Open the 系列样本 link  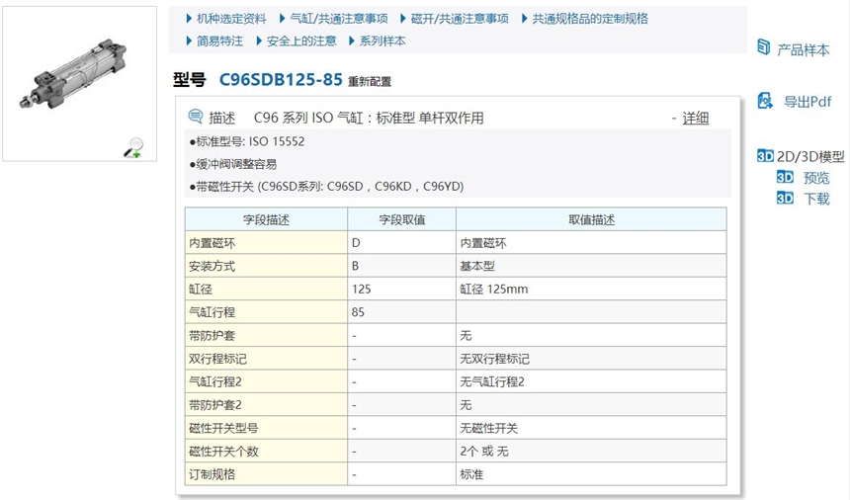[x=382, y=41]
